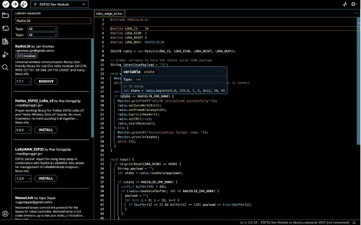Click the notifications bell in status bar
The height and width of the screenshot is (225, 361).
tap(354, 223)
